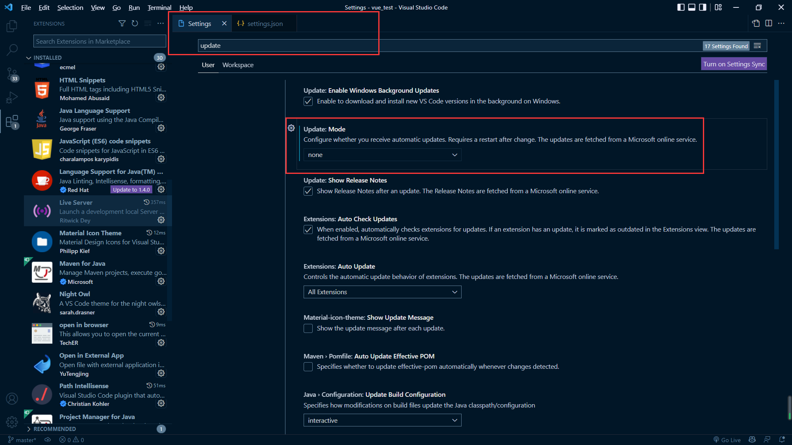Clear settings search filter icon
The image size is (792, 445).
click(757, 46)
